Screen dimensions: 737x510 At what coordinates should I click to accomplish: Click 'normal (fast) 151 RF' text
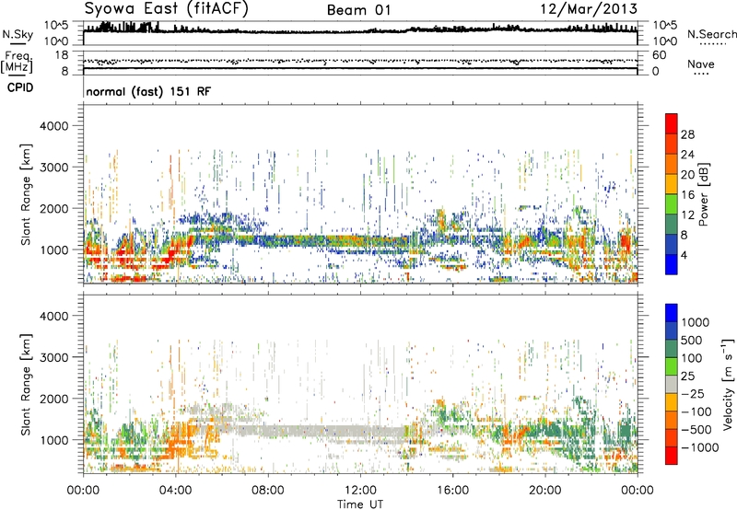[x=148, y=91]
